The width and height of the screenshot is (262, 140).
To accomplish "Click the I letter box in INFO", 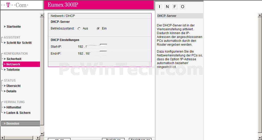I will (x=159, y=7).
